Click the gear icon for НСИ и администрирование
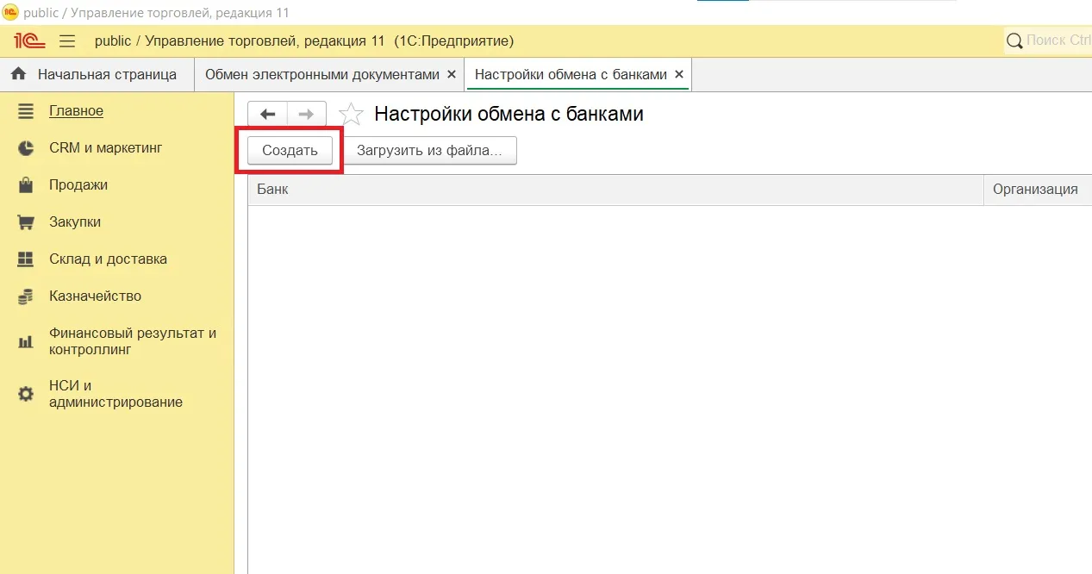Viewport: 1092px width, 574px height. (x=26, y=394)
